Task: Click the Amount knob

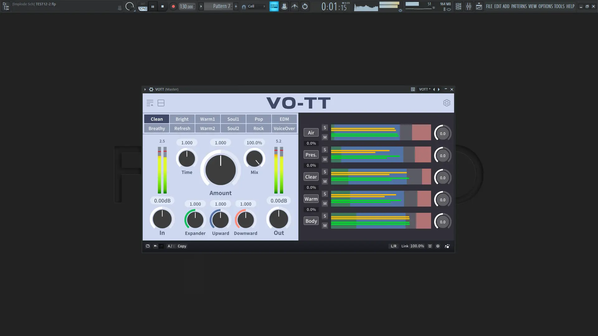Action: point(221,170)
